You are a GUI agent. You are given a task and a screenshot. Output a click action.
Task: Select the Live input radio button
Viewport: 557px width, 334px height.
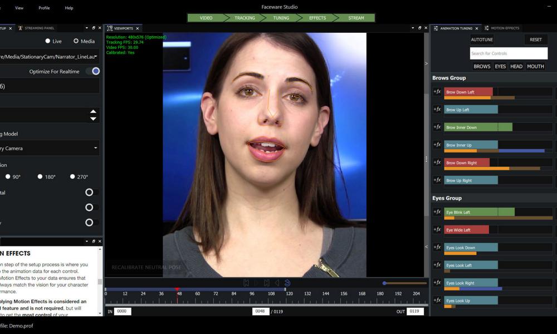tap(48, 41)
